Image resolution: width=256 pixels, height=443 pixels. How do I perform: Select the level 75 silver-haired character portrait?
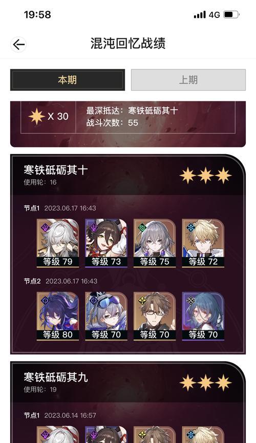[x=155, y=243]
